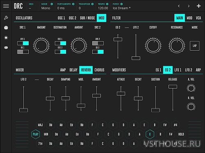
Task: Select the MAJ chord type button
Action: (40, 125)
